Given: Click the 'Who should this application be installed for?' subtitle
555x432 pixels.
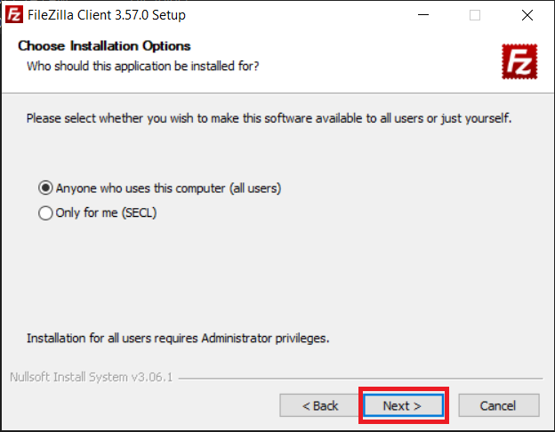Looking at the screenshot, I should (x=143, y=66).
